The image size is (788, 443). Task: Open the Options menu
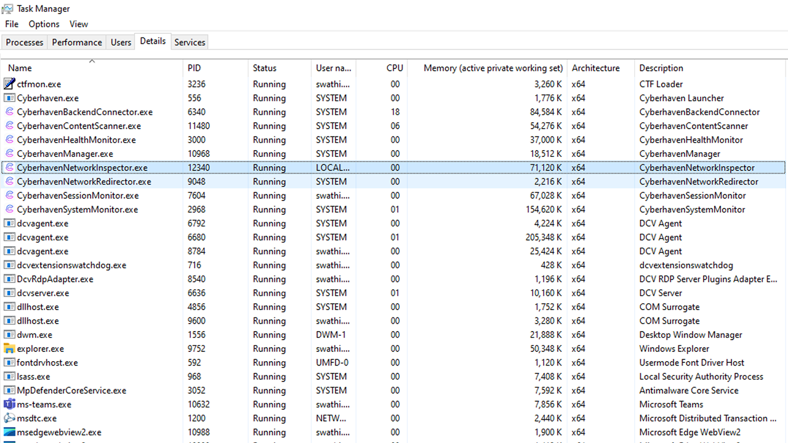44,24
